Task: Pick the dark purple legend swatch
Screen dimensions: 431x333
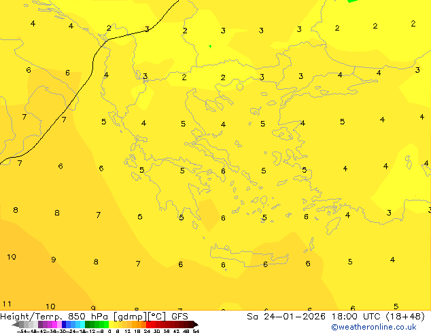Action: pos(40,324)
